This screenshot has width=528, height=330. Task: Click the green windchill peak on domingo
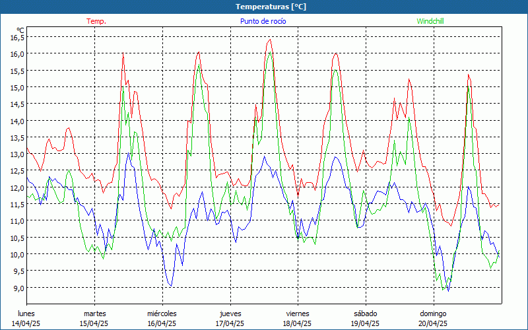[x=468, y=87]
